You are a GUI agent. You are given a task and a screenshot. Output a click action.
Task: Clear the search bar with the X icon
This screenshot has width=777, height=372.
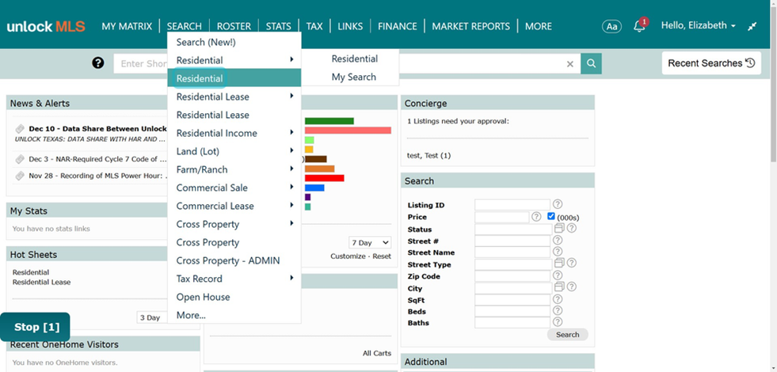pos(569,64)
